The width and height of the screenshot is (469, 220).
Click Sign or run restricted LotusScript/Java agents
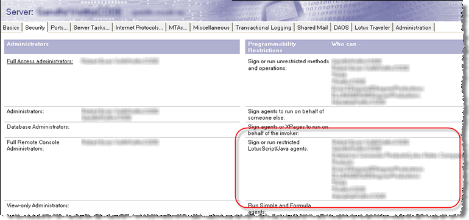point(278,145)
